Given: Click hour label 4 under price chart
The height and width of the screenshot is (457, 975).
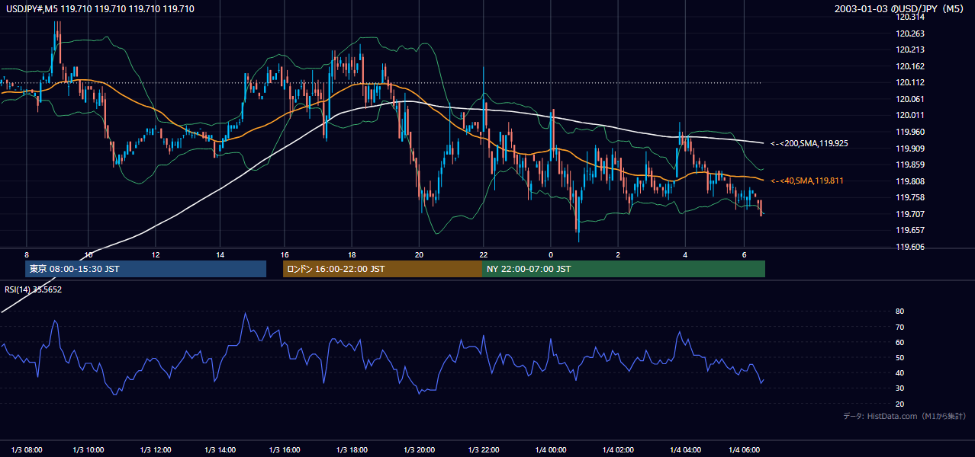Looking at the screenshot, I should 685,254.
